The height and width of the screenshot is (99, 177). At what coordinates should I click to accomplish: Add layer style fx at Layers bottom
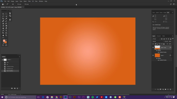(x=158, y=89)
